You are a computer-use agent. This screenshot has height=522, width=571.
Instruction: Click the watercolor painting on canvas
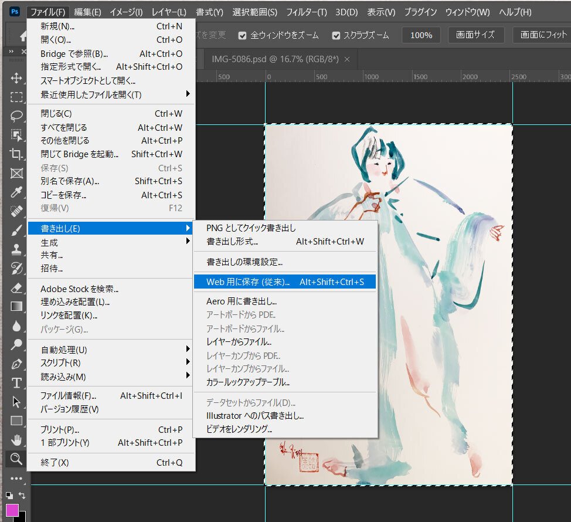(389, 304)
